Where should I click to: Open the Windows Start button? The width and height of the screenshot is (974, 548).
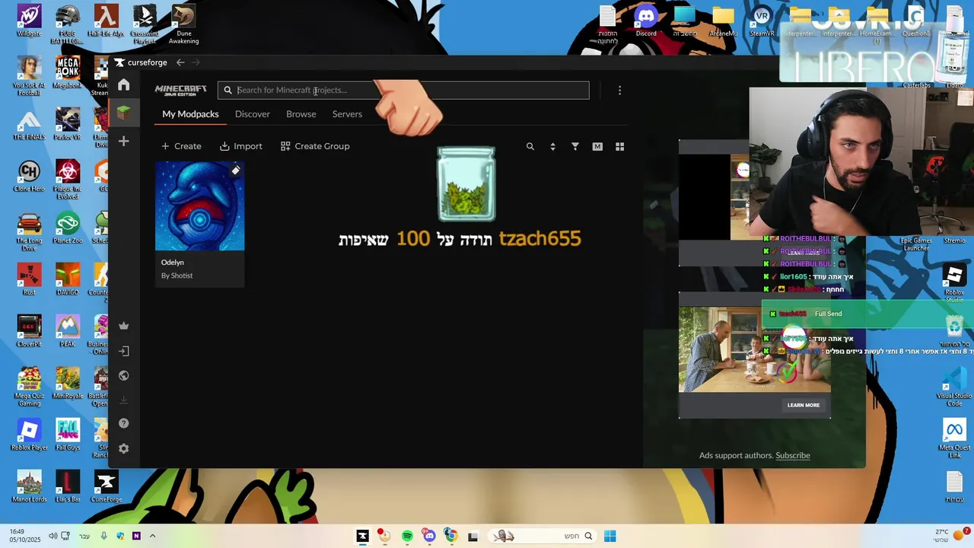pos(610,537)
